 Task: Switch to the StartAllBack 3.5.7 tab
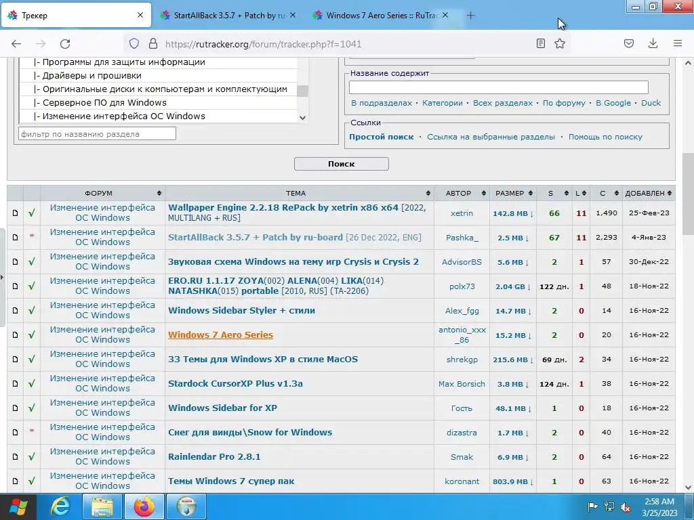click(229, 16)
